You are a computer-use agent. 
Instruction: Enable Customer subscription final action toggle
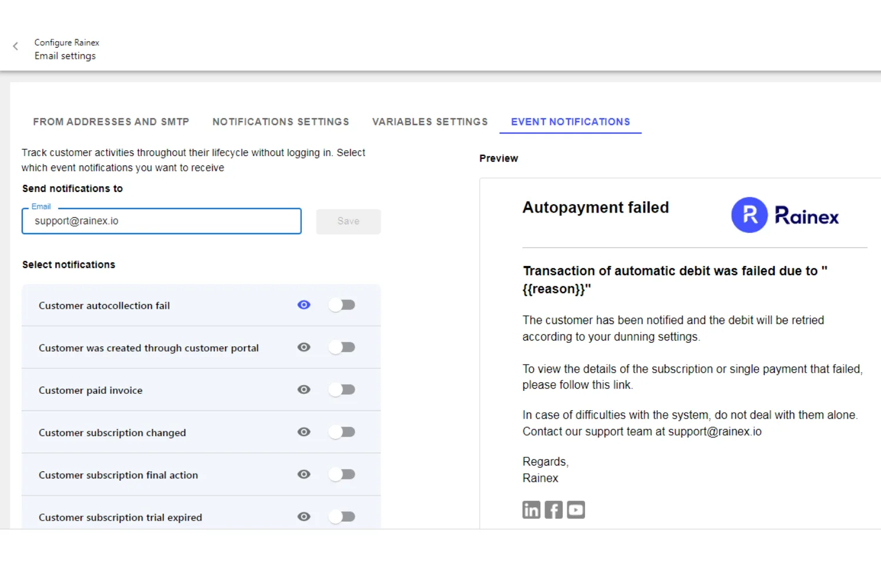[342, 474]
